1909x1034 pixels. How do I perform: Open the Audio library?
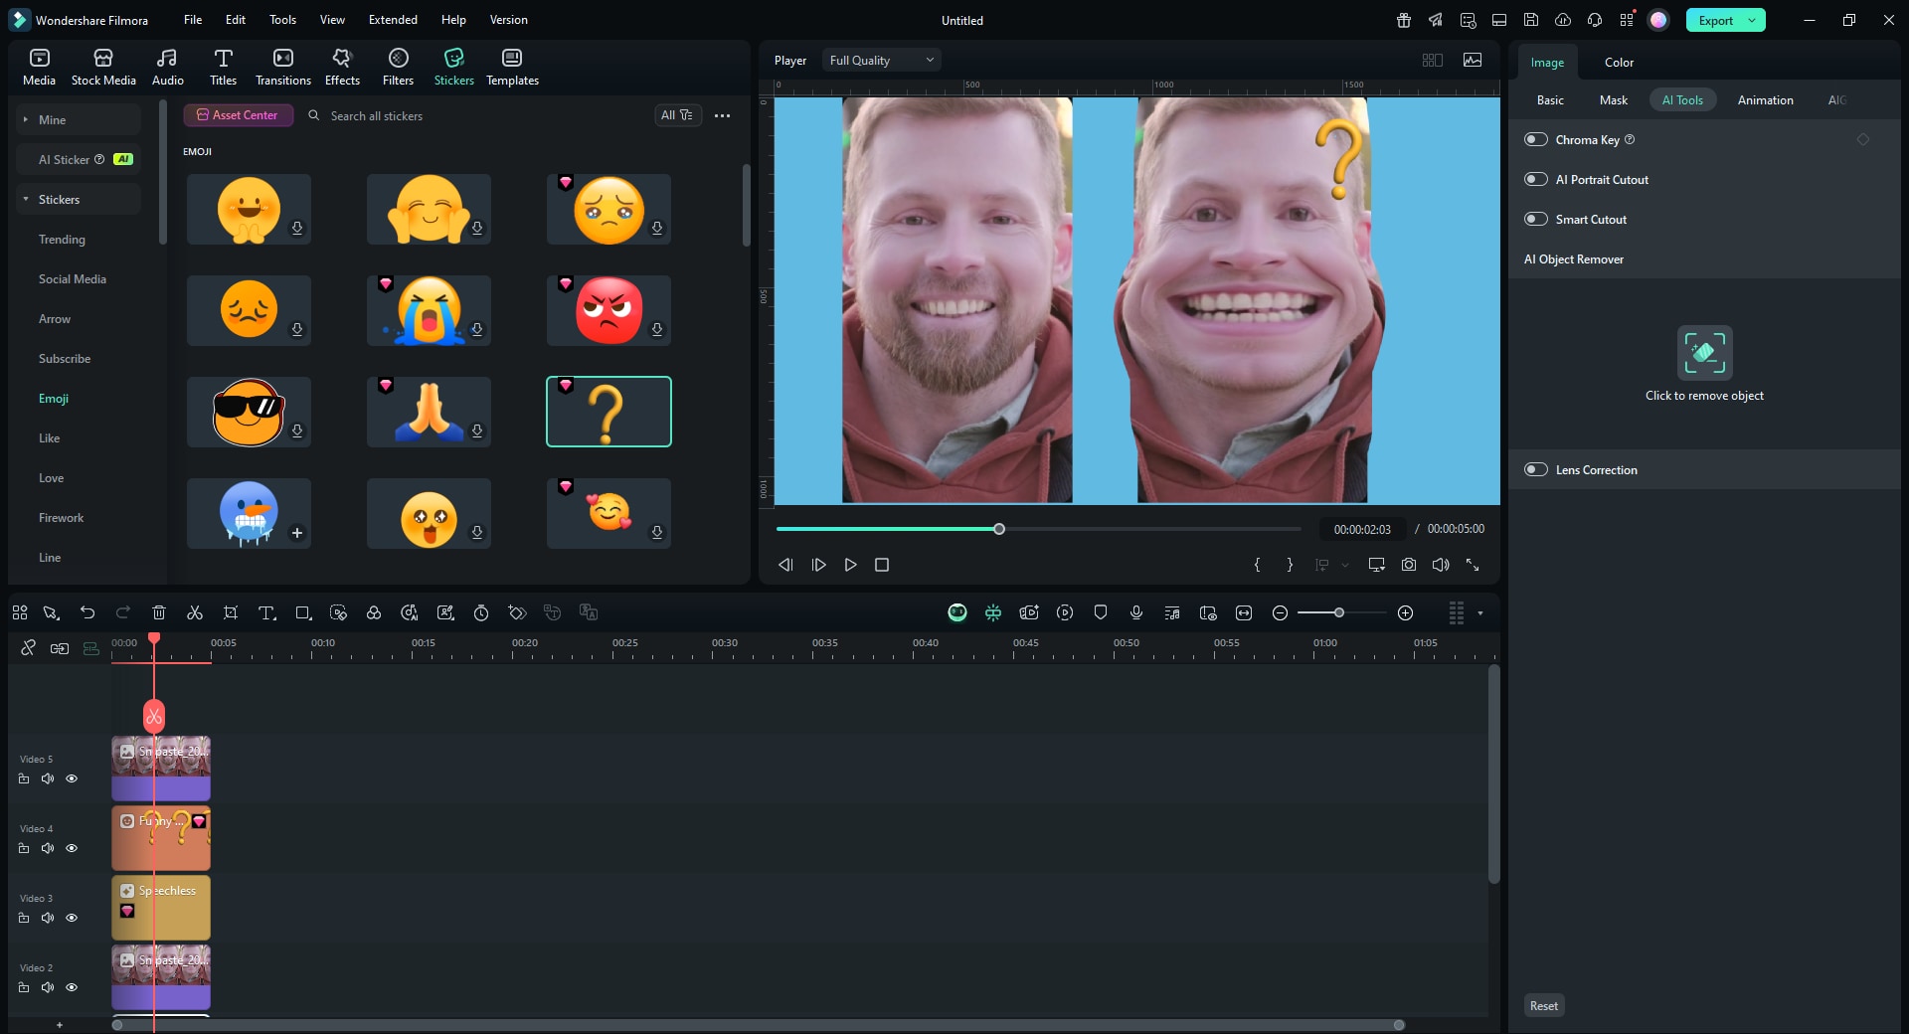coord(167,67)
